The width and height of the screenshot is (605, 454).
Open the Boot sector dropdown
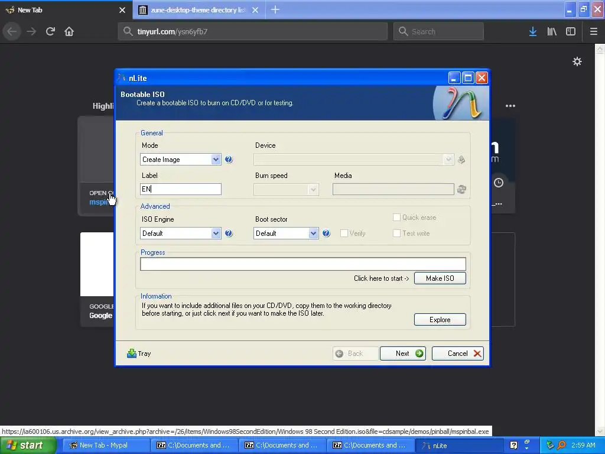(x=286, y=233)
